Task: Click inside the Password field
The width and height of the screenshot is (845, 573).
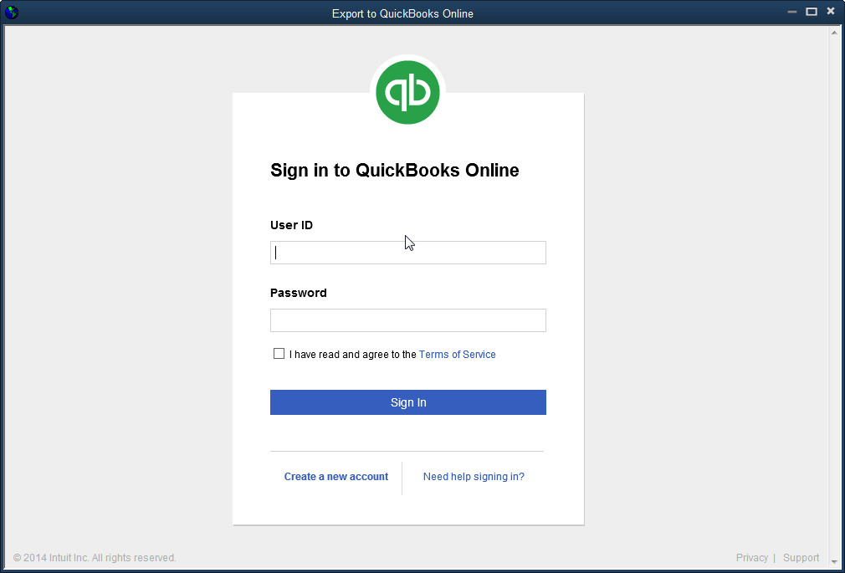Action: click(x=407, y=320)
